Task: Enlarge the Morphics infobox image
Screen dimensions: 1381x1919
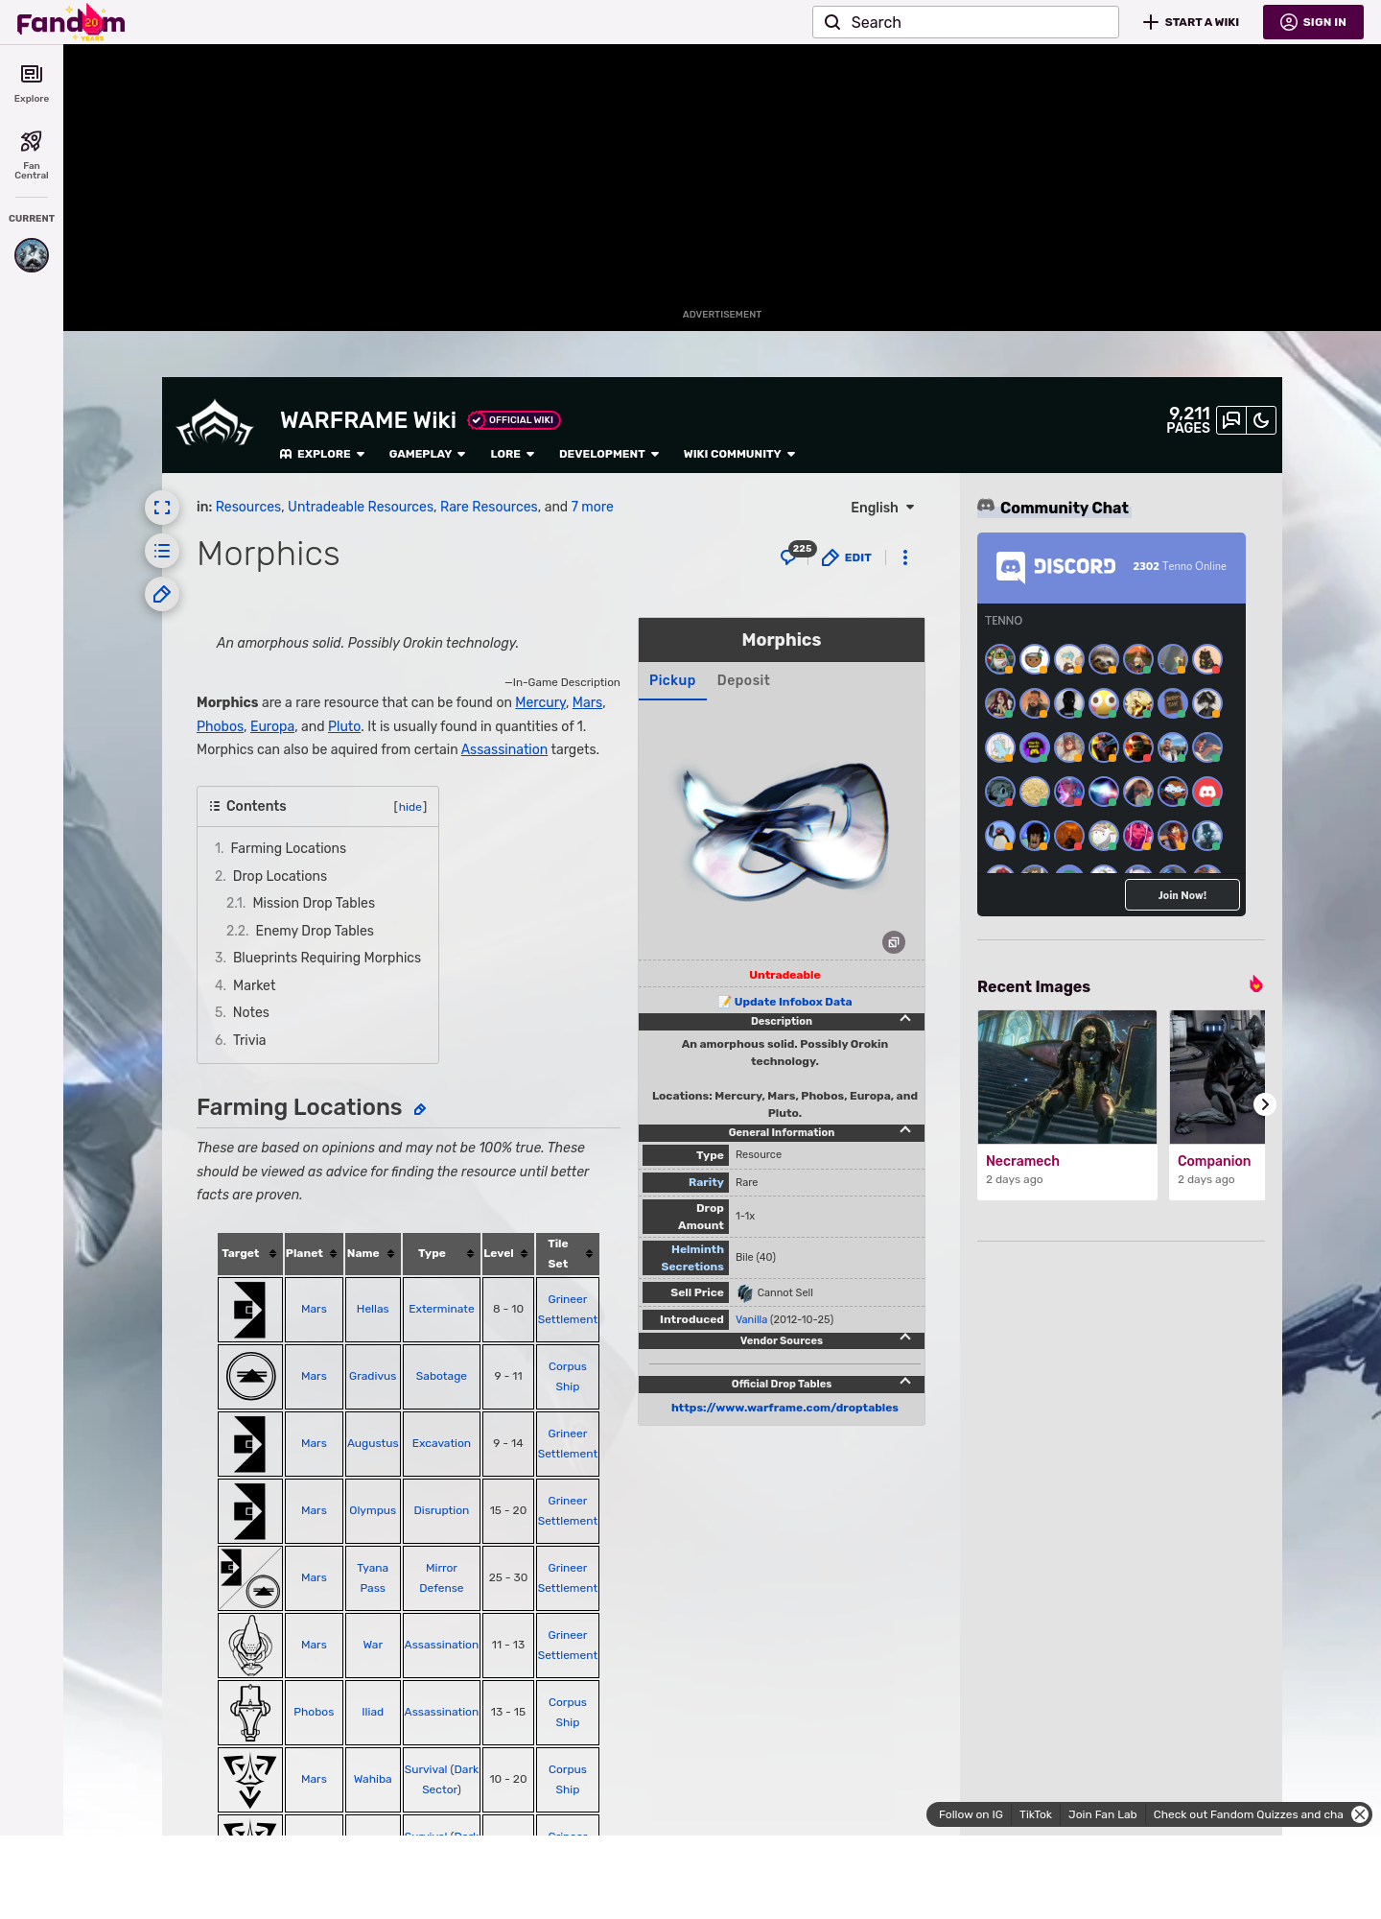Action: pos(894,942)
